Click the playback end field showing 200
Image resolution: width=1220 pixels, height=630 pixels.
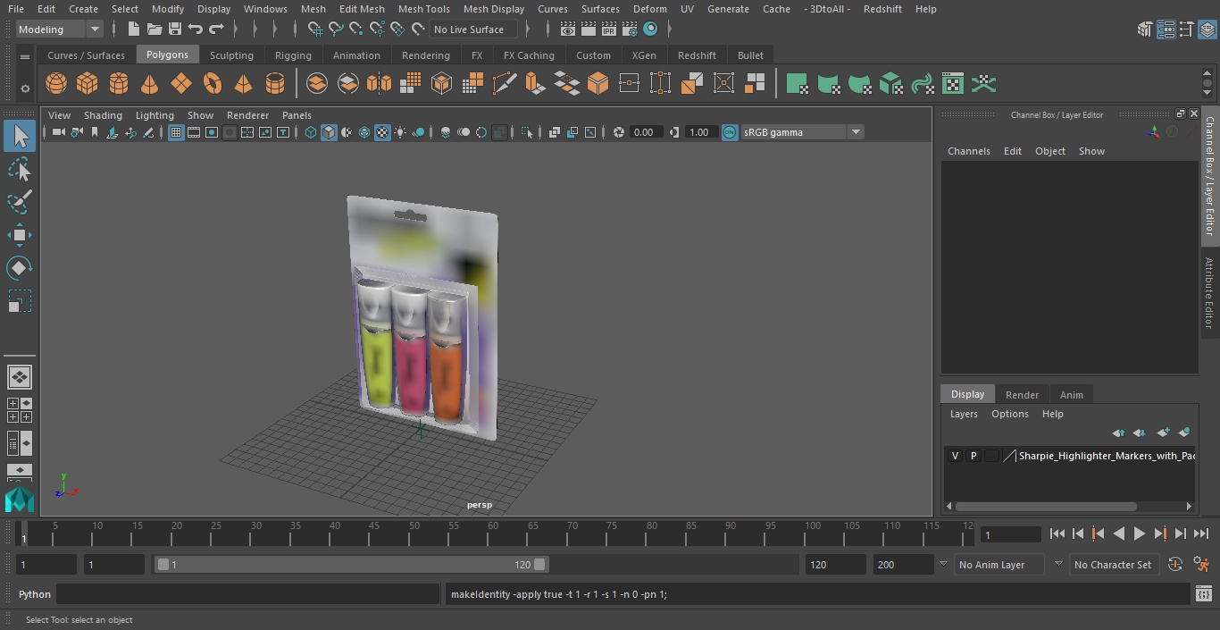[904, 564]
